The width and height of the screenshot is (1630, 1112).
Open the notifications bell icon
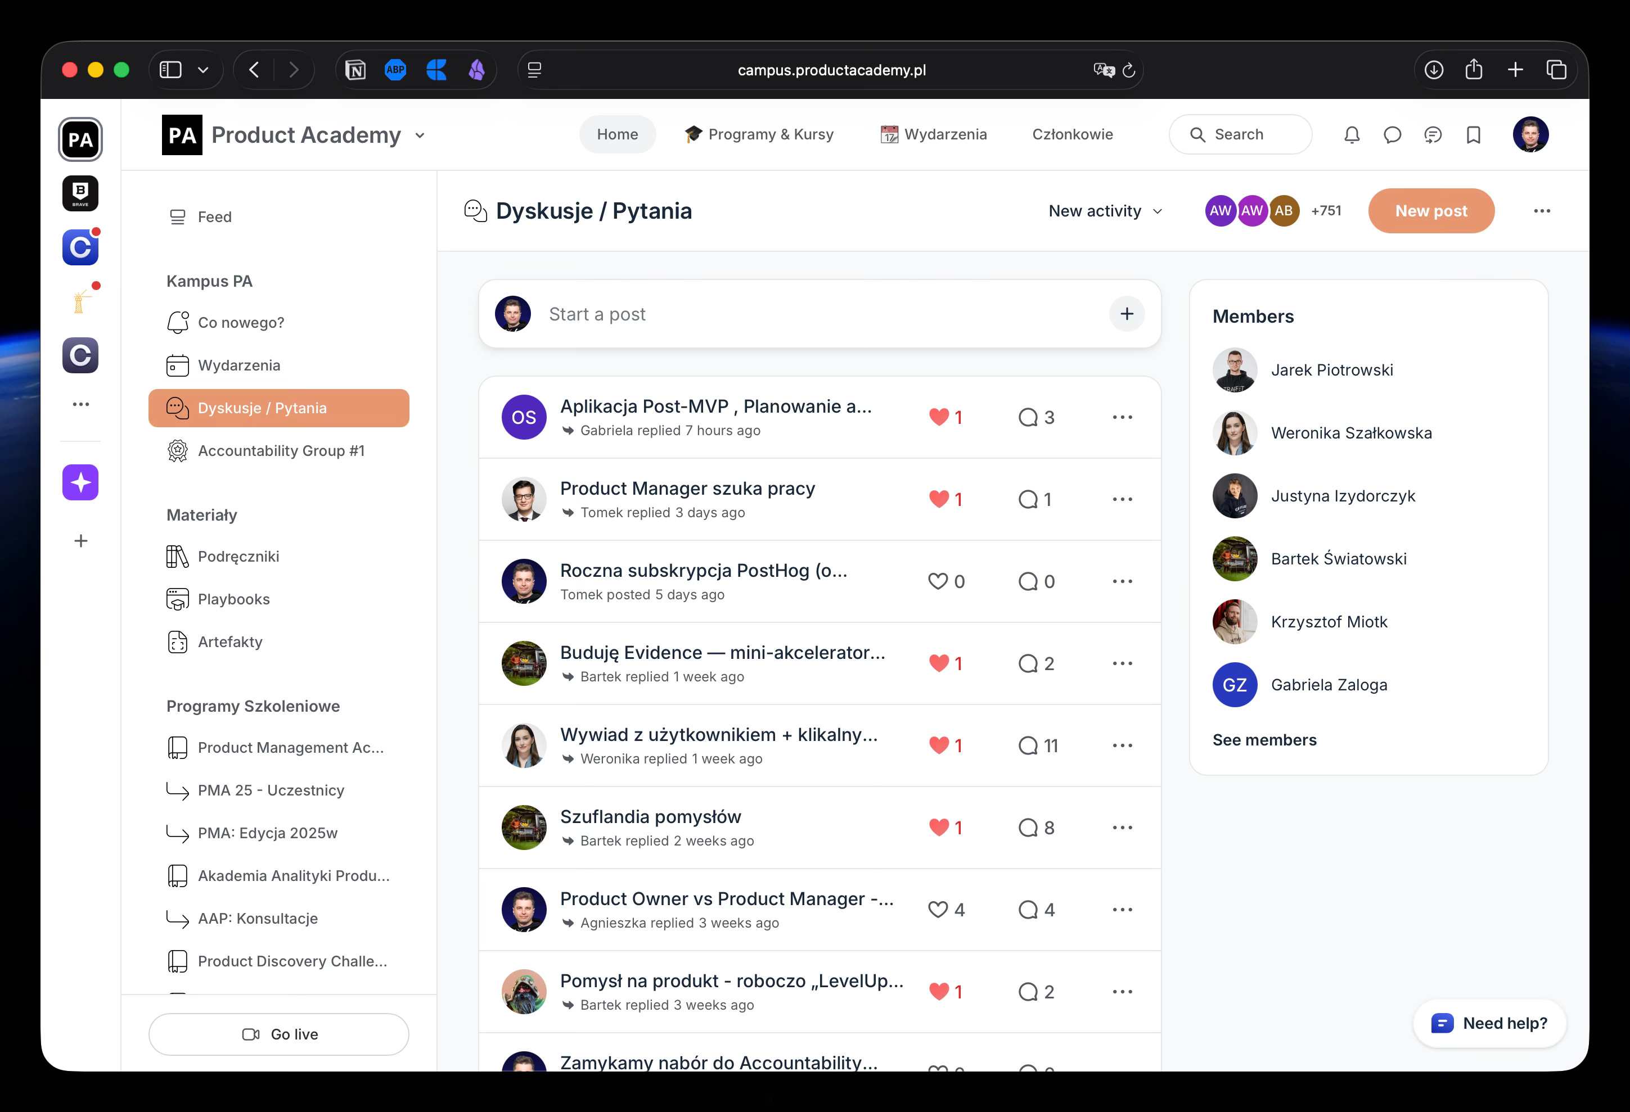click(1352, 134)
